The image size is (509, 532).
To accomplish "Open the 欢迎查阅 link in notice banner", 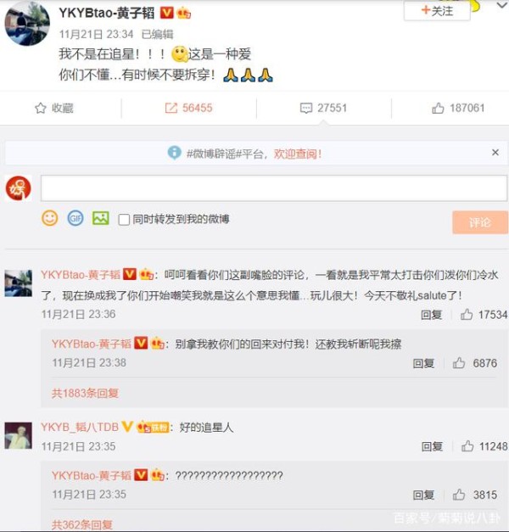I will point(298,154).
